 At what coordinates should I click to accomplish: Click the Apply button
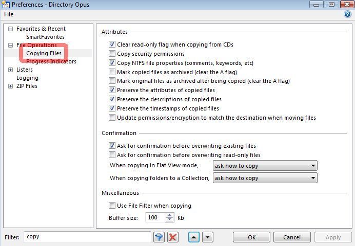[x=333, y=237]
